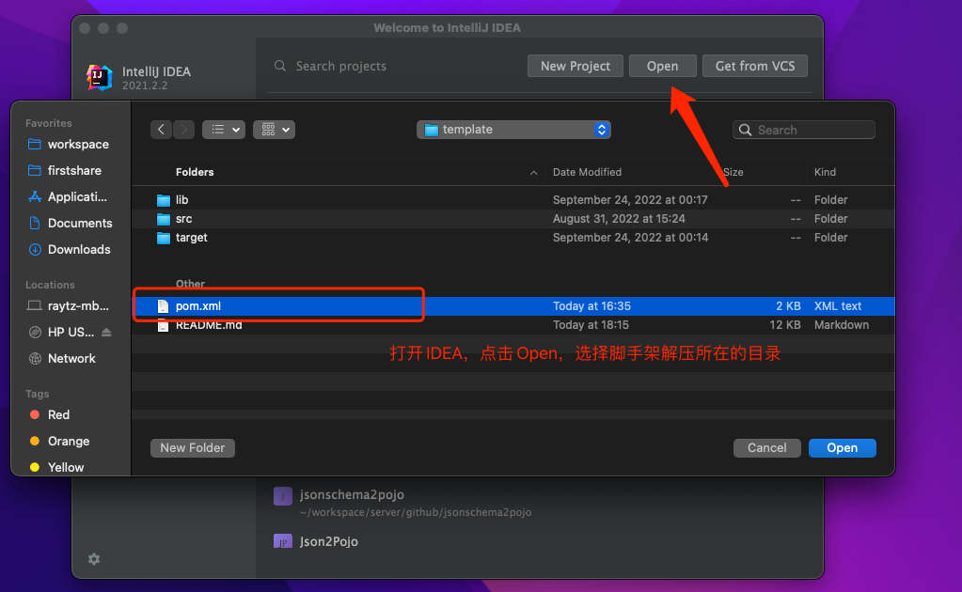Select the src folder name
Viewport: 962px width, 592px height.
pos(184,219)
